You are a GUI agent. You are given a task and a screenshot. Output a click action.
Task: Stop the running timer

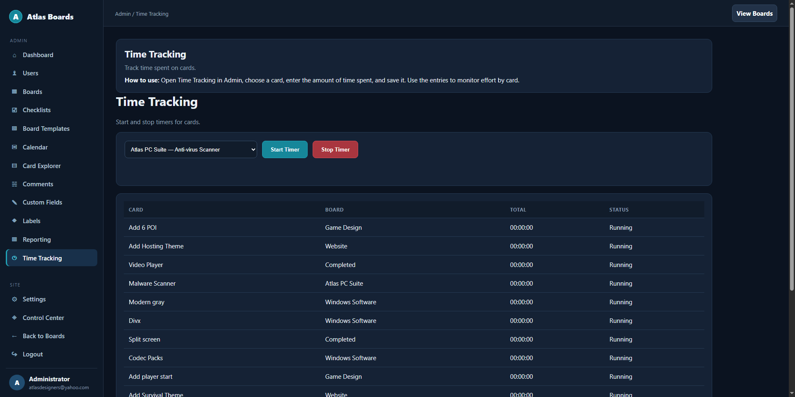[x=335, y=149]
